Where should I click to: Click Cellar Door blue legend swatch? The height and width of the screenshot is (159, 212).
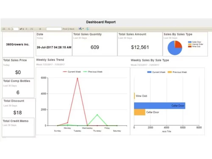[190, 42]
